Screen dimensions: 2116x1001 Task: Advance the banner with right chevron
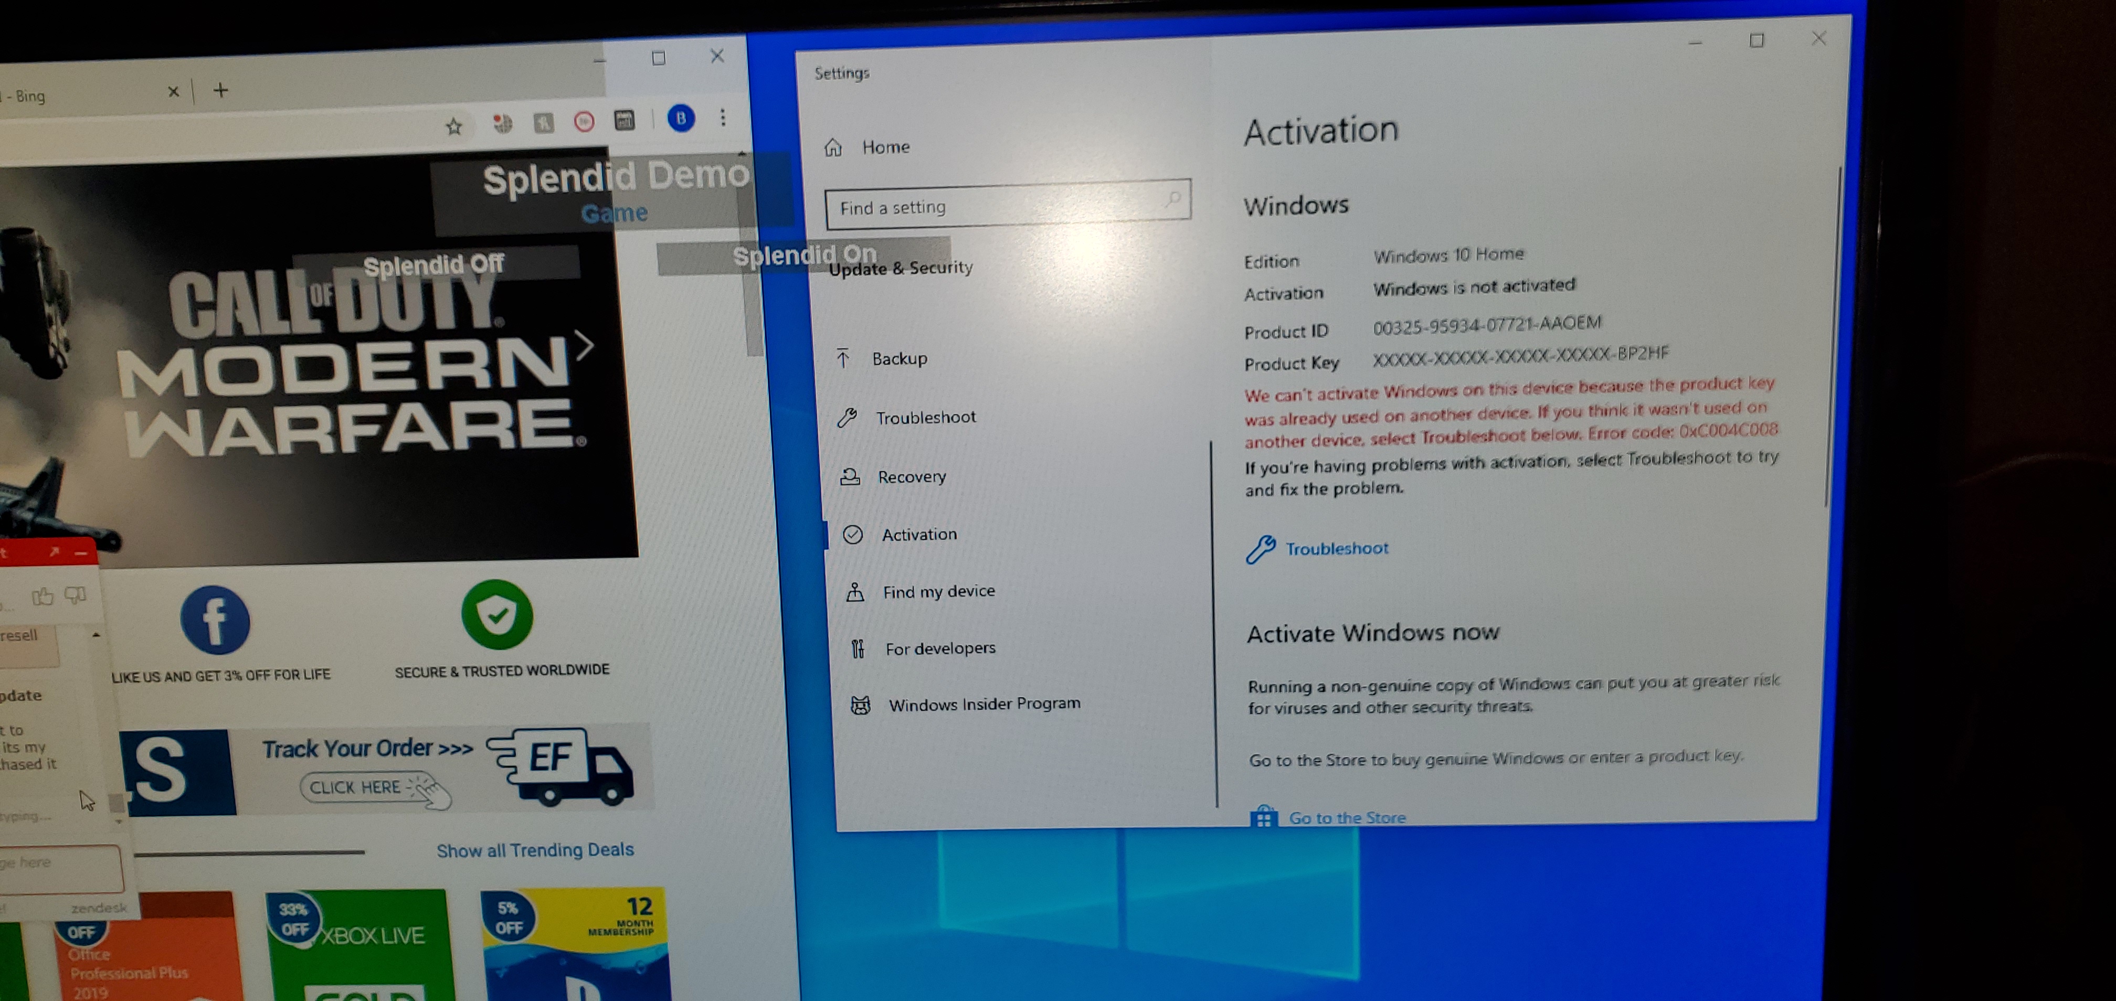[x=584, y=345]
